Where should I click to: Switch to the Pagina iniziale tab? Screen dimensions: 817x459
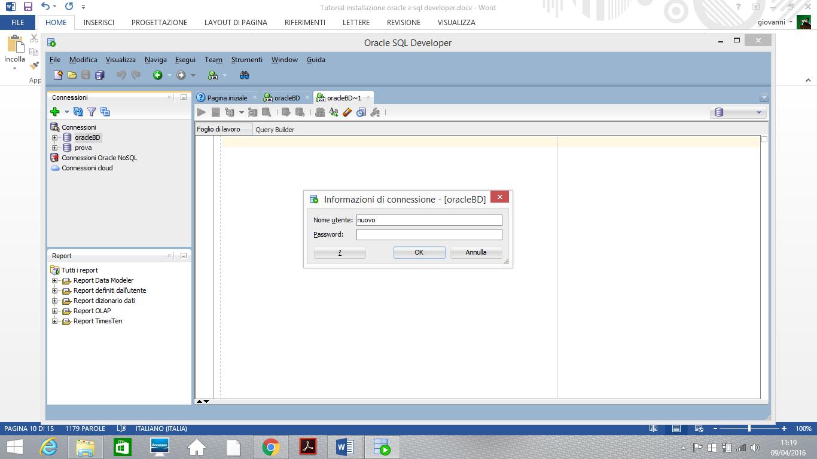pyautogui.click(x=227, y=97)
